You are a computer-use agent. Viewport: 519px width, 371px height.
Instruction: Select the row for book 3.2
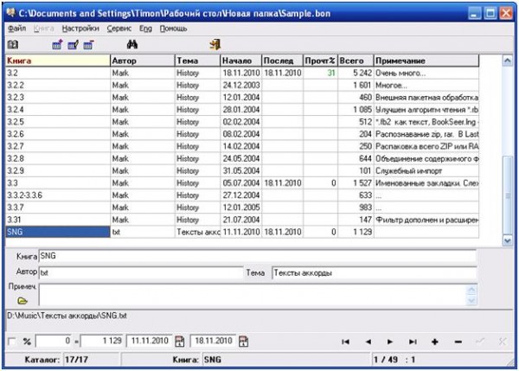click(x=242, y=73)
